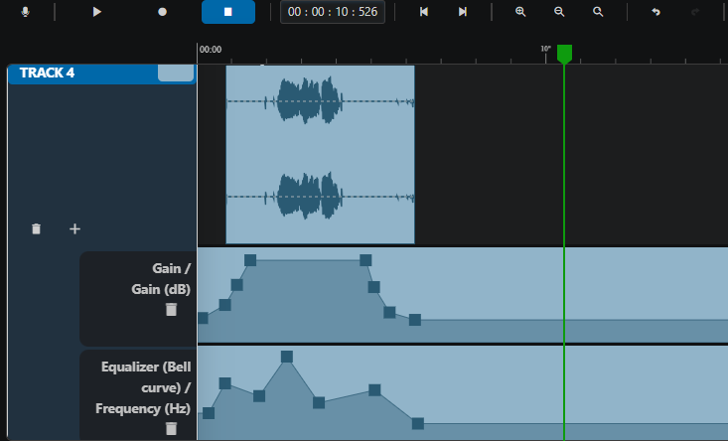This screenshot has width=728, height=441.
Task: Click the light box on TRACK 4 header
Action: [176, 73]
